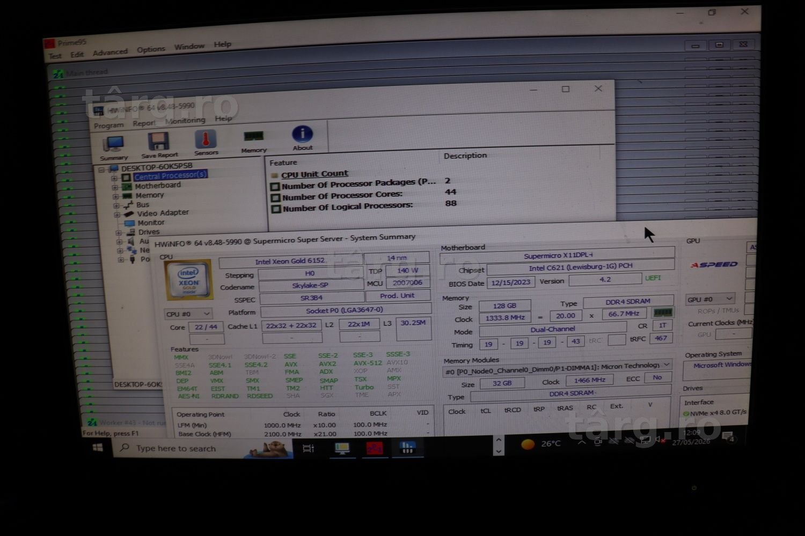Click the Video Adapter card icon
805x536 pixels.
[129, 214]
